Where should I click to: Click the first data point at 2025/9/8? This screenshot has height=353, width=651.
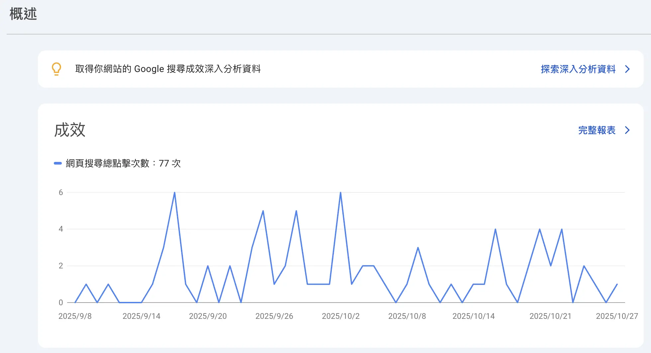(75, 302)
